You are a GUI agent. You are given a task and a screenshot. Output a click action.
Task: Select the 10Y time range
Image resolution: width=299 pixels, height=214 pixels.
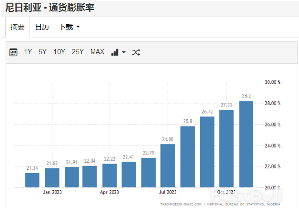pyautogui.click(x=60, y=52)
